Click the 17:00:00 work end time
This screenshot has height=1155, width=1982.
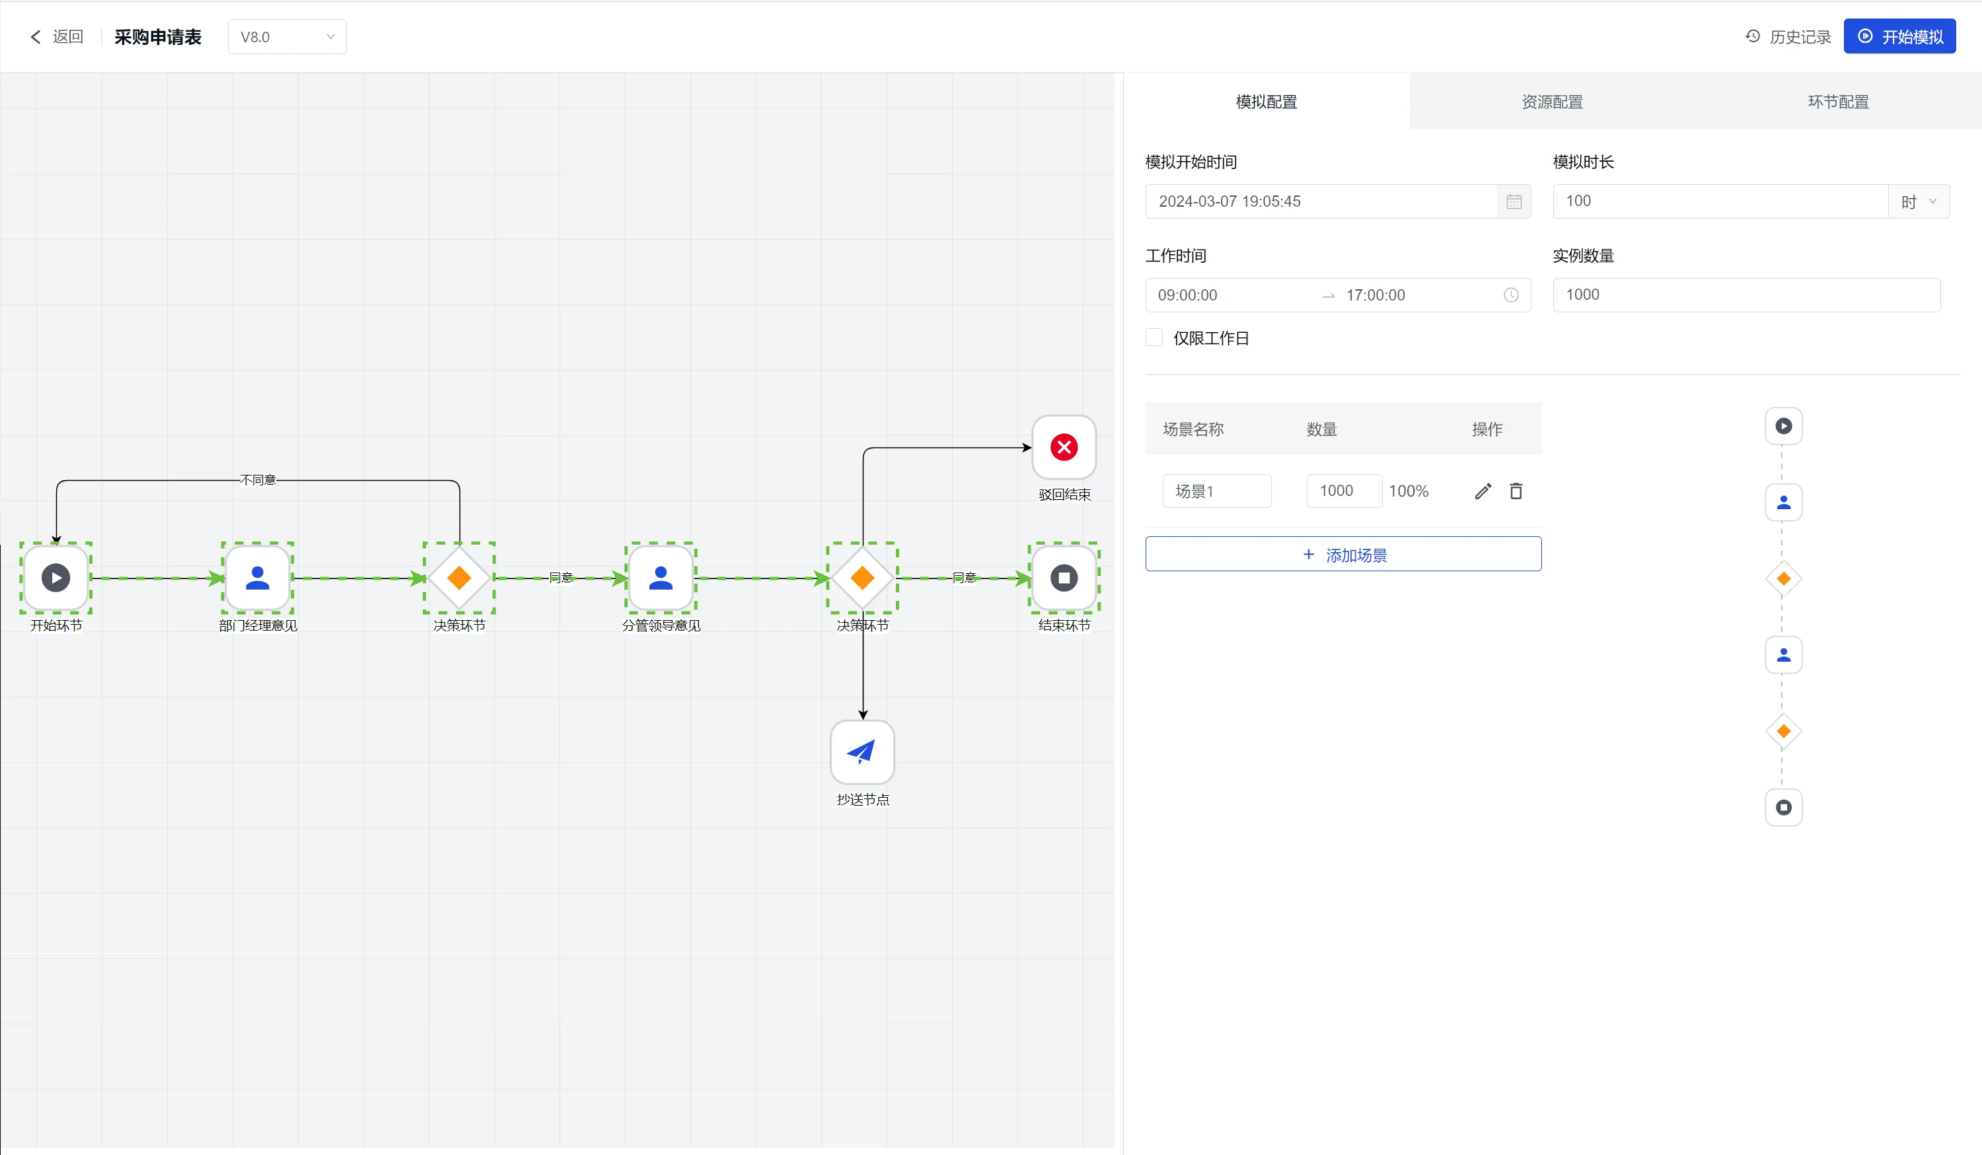[x=1376, y=296]
